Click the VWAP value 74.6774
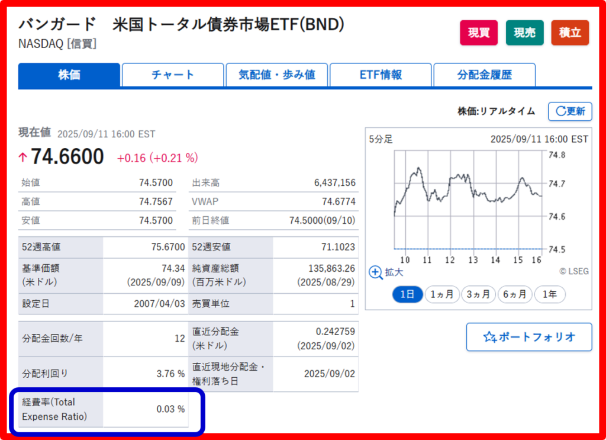 (339, 201)
